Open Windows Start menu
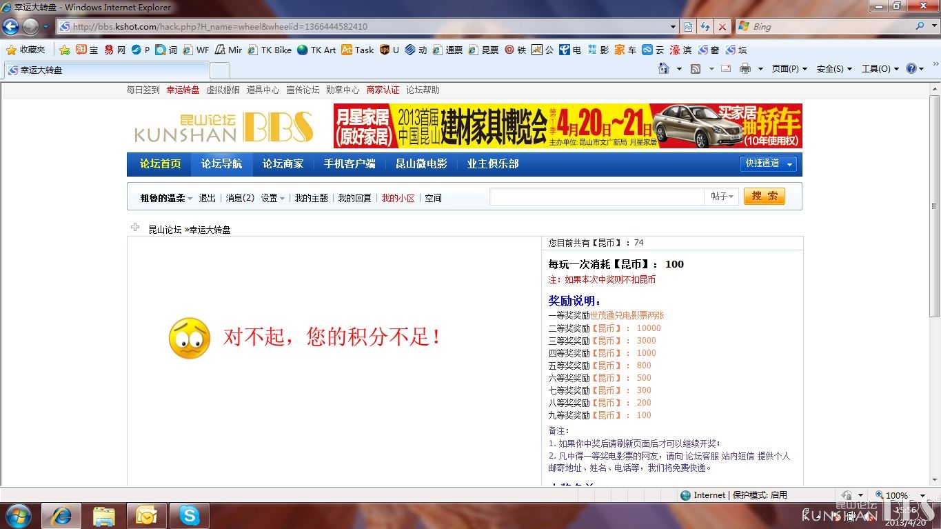The width and height of the screenshot is (941, 529). [x=18, y=515]
